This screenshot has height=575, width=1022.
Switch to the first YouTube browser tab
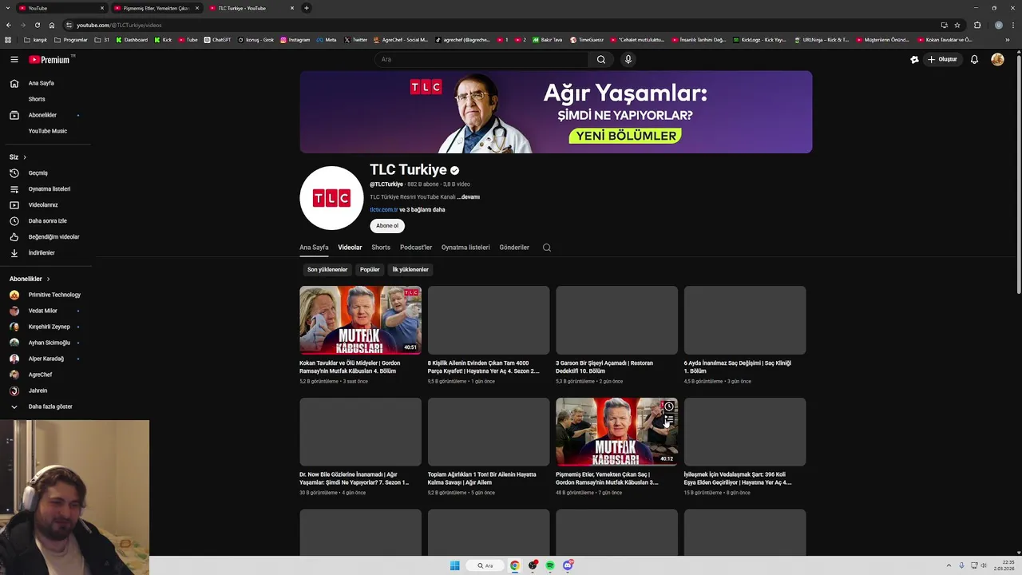(61, 8)
